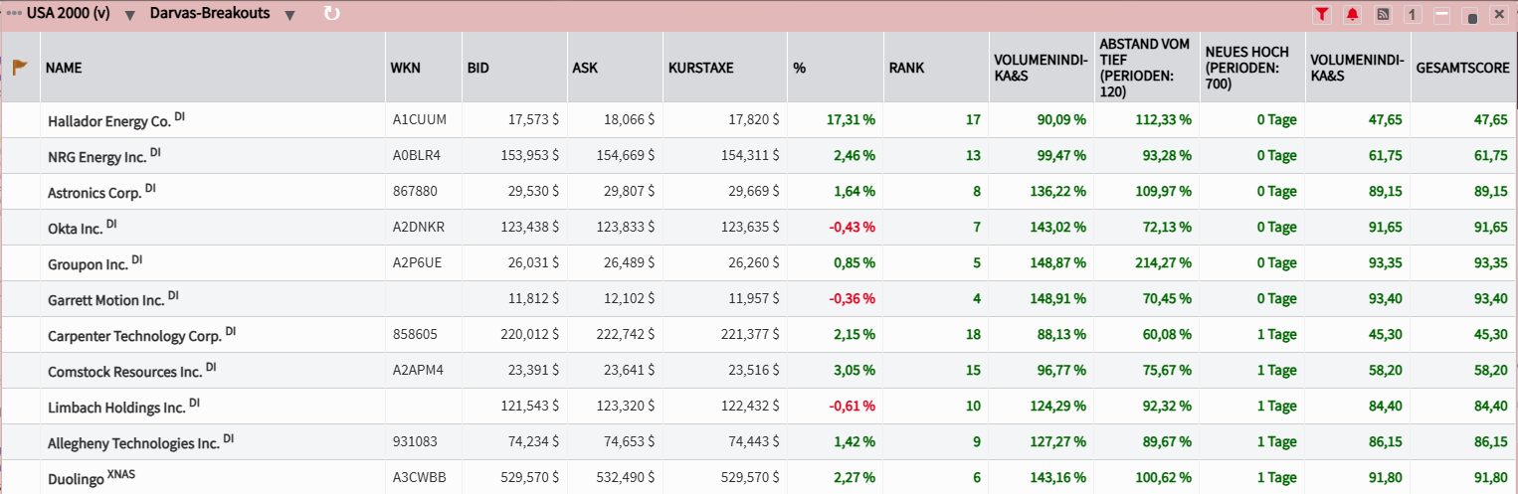Click the -0,61 % change value
Image resolution: width=1518 pixels, height=494 pixels.
[x=852, y=407]
